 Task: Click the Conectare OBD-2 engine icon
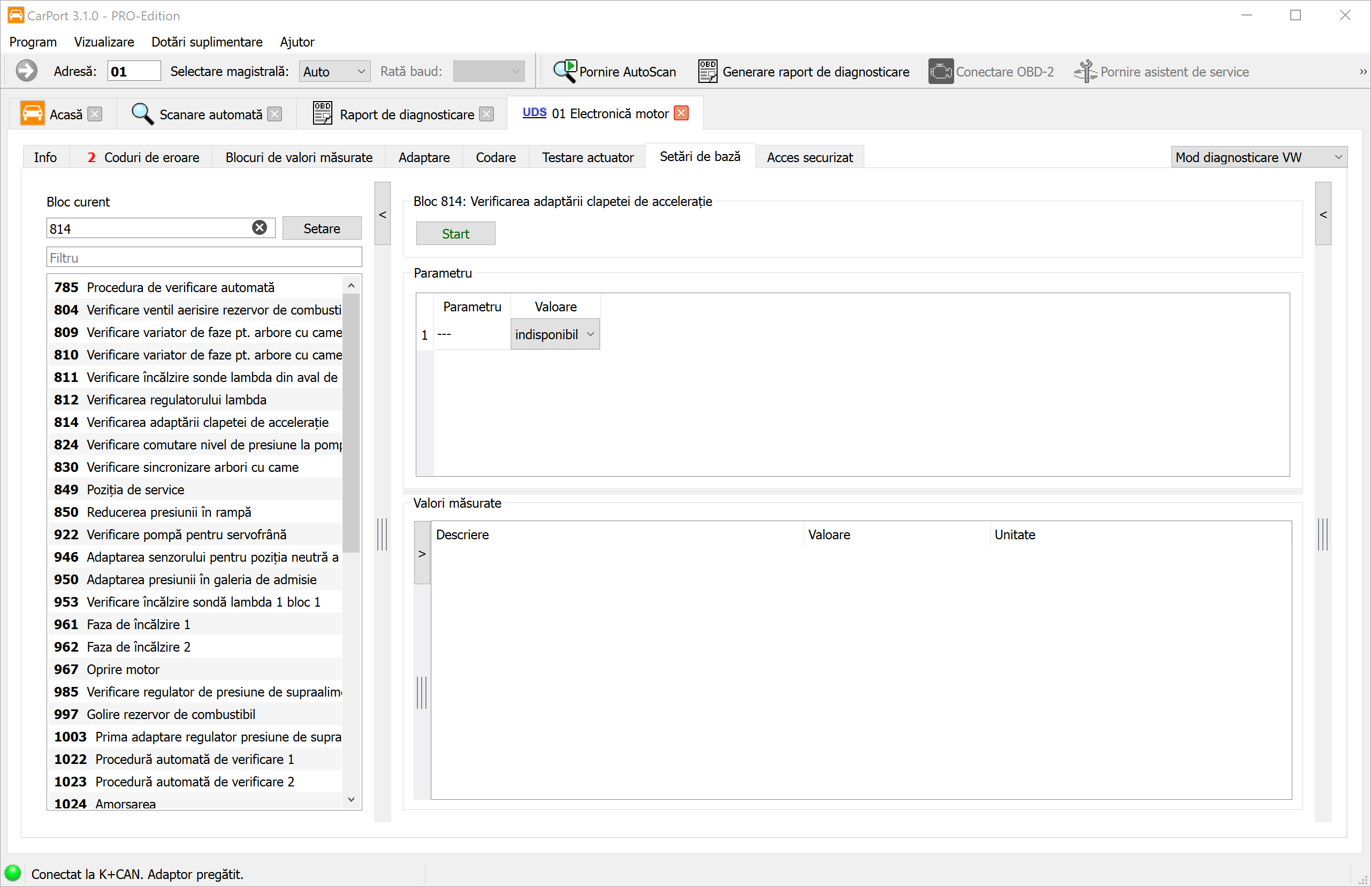tap(940, 72)
